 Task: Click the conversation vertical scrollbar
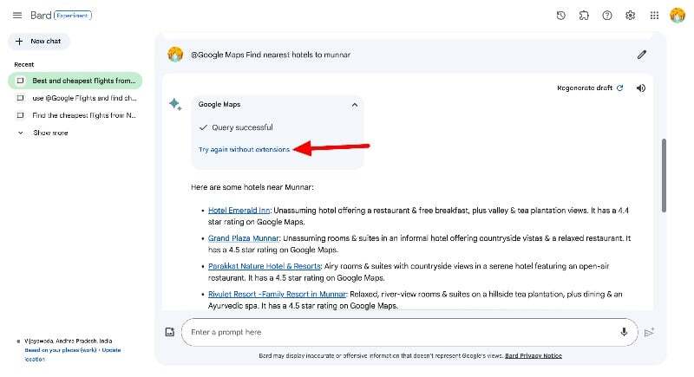663,175
